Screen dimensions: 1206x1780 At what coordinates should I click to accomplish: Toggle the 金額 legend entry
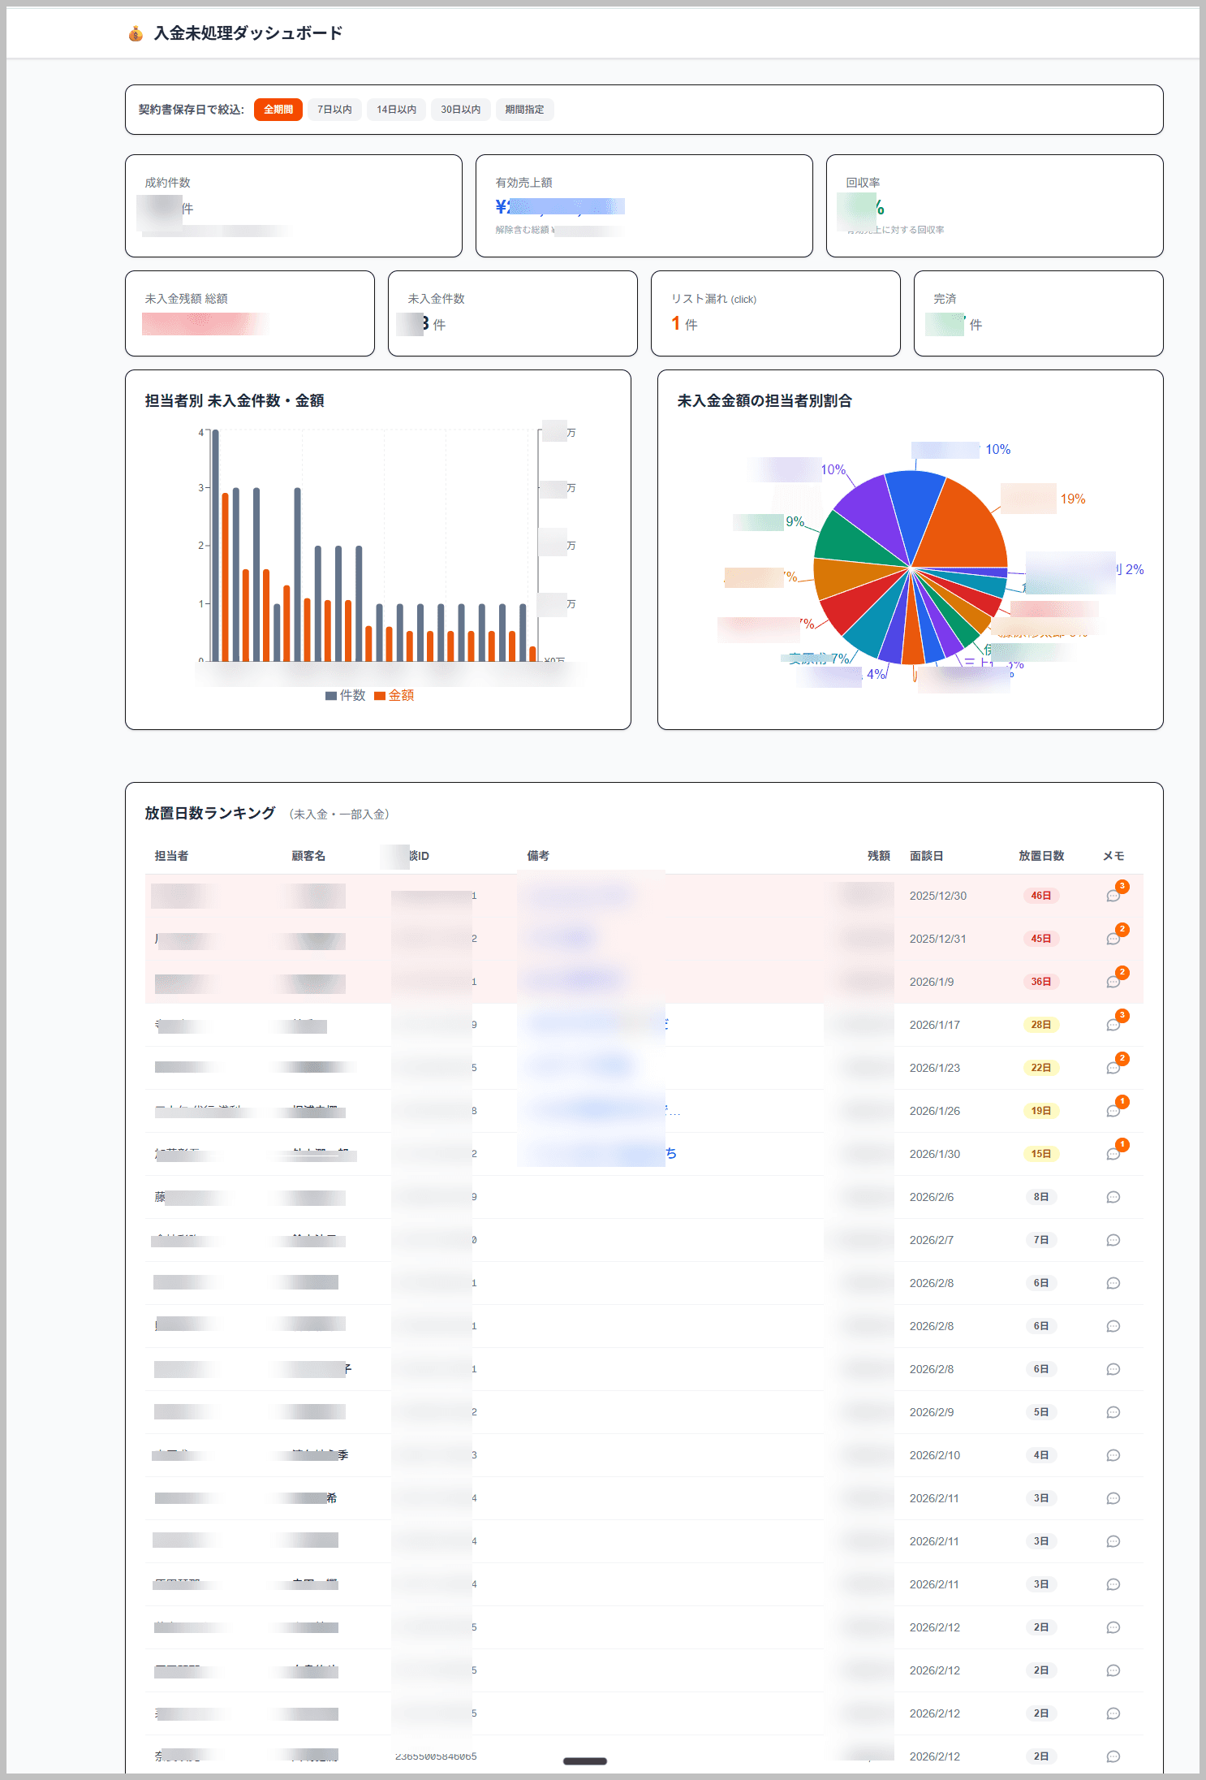coord(394,695)
